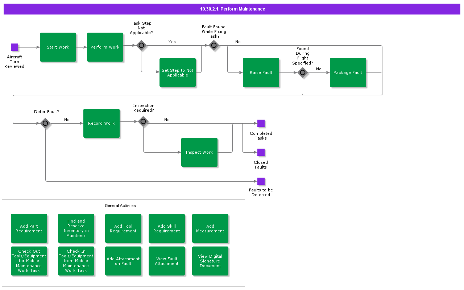Select the Task Step Not Applicable gateway
The image size is (464, 290).
pos(141,45)
